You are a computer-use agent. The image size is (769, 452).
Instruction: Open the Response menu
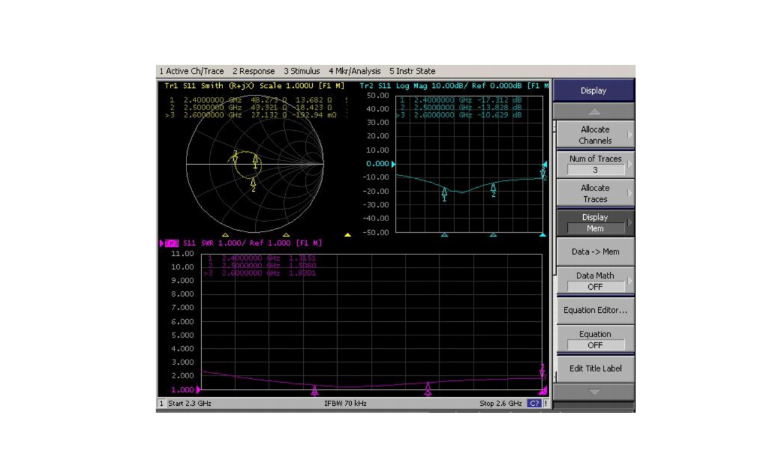253,71
